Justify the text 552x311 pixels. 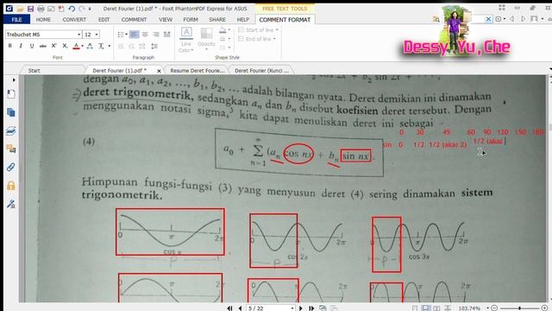[166, 35]
